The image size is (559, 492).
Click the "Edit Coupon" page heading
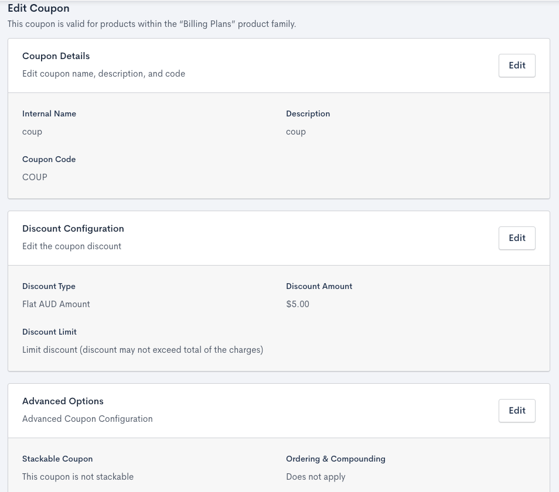coord(39,9)
